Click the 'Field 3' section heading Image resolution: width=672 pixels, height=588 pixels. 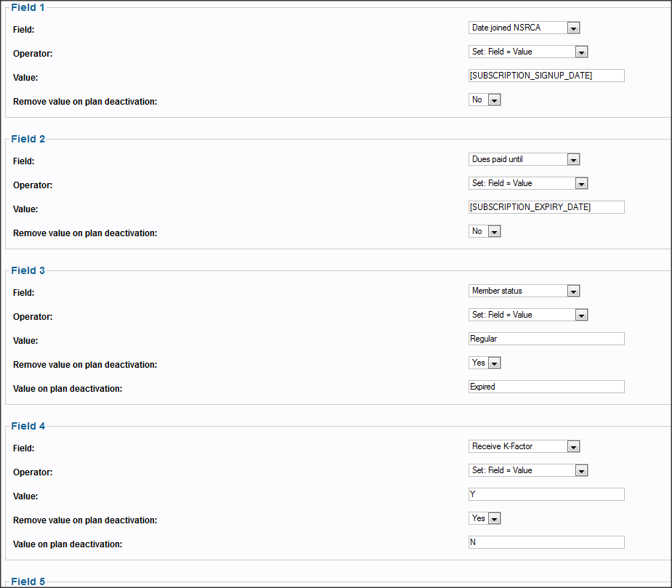pyautogui.click(x=28, y=270)
